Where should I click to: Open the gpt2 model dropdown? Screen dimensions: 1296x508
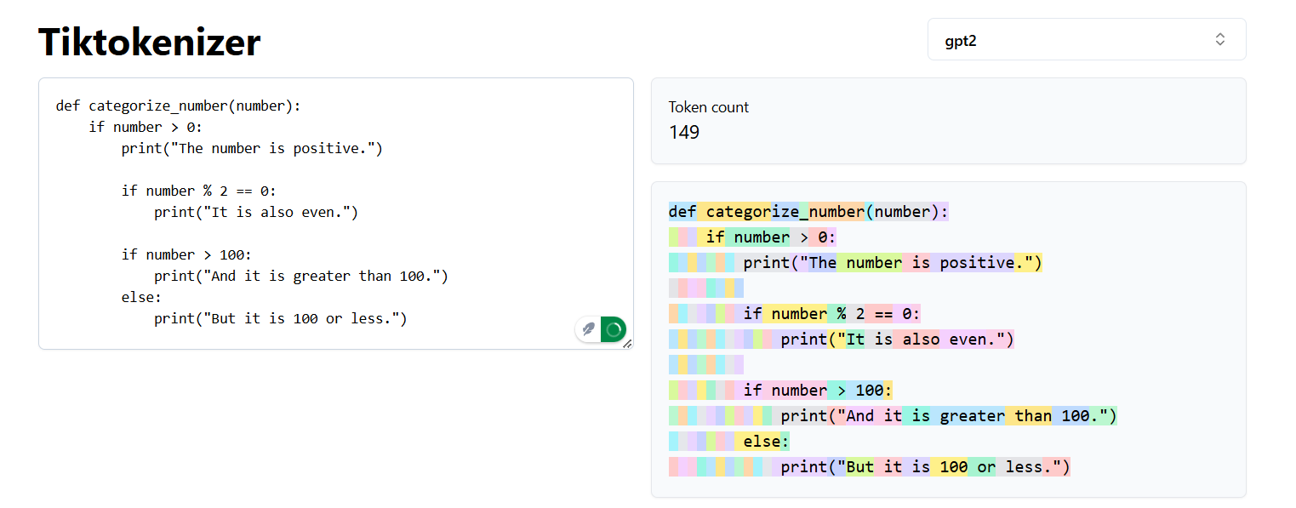tap(1086, 40)
